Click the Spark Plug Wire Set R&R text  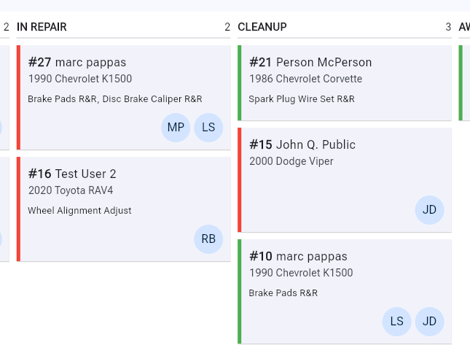[x=302, y=99]
